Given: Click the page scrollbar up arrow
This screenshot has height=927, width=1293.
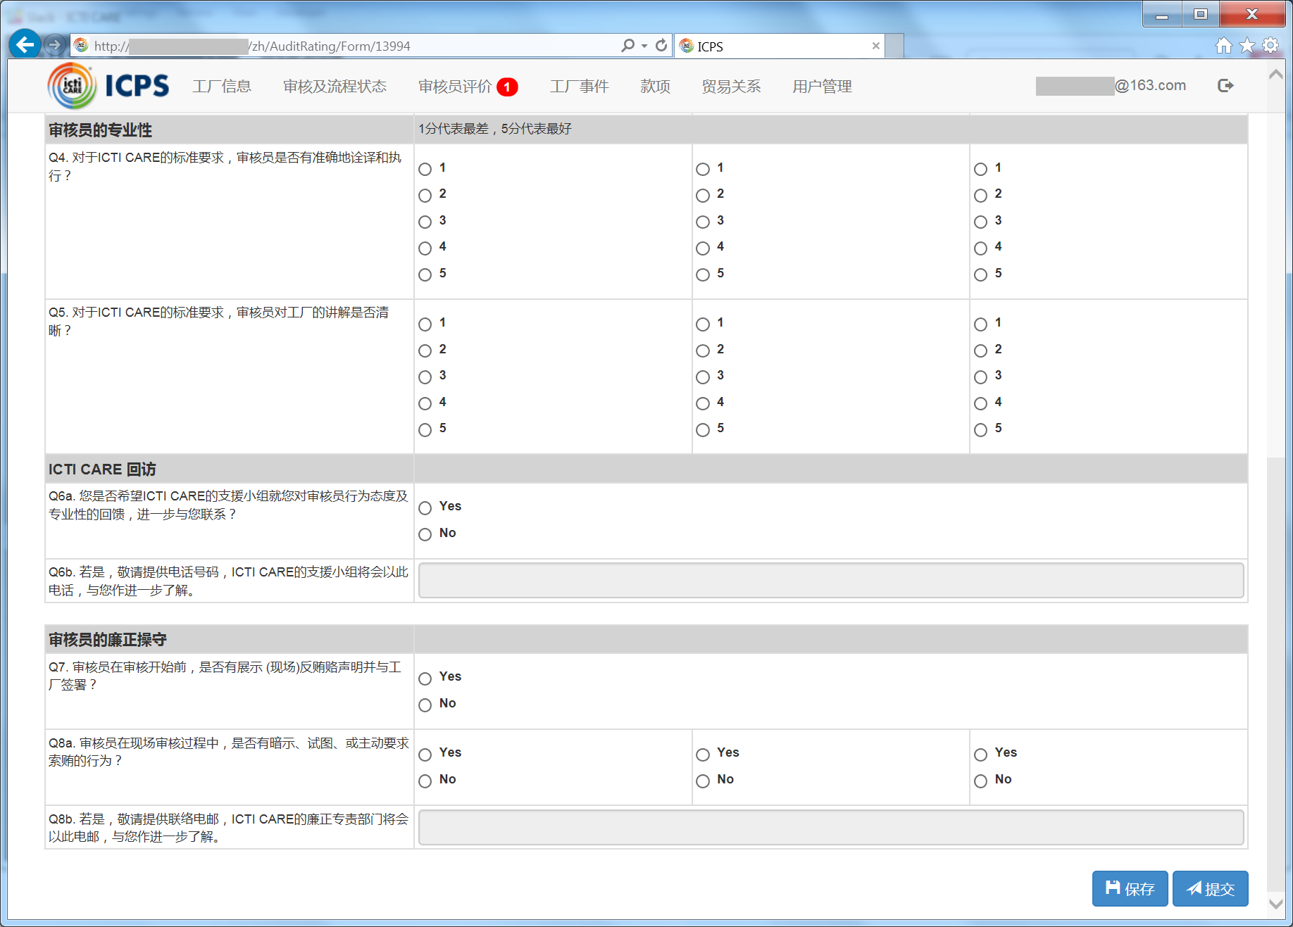Looking at the screenshot, I should pyautogui.click(x=1275, y=75).
